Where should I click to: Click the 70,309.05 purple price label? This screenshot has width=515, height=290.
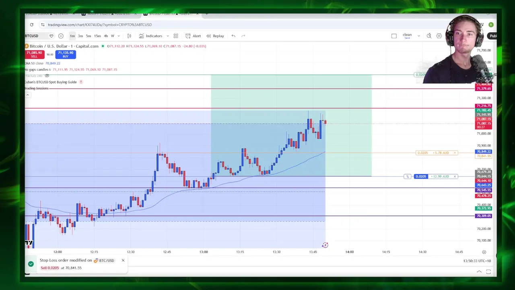coord(483,216)
